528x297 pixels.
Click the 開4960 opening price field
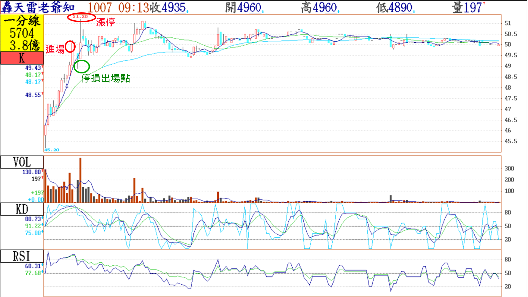pyautogui.click(x=244, y=7)
